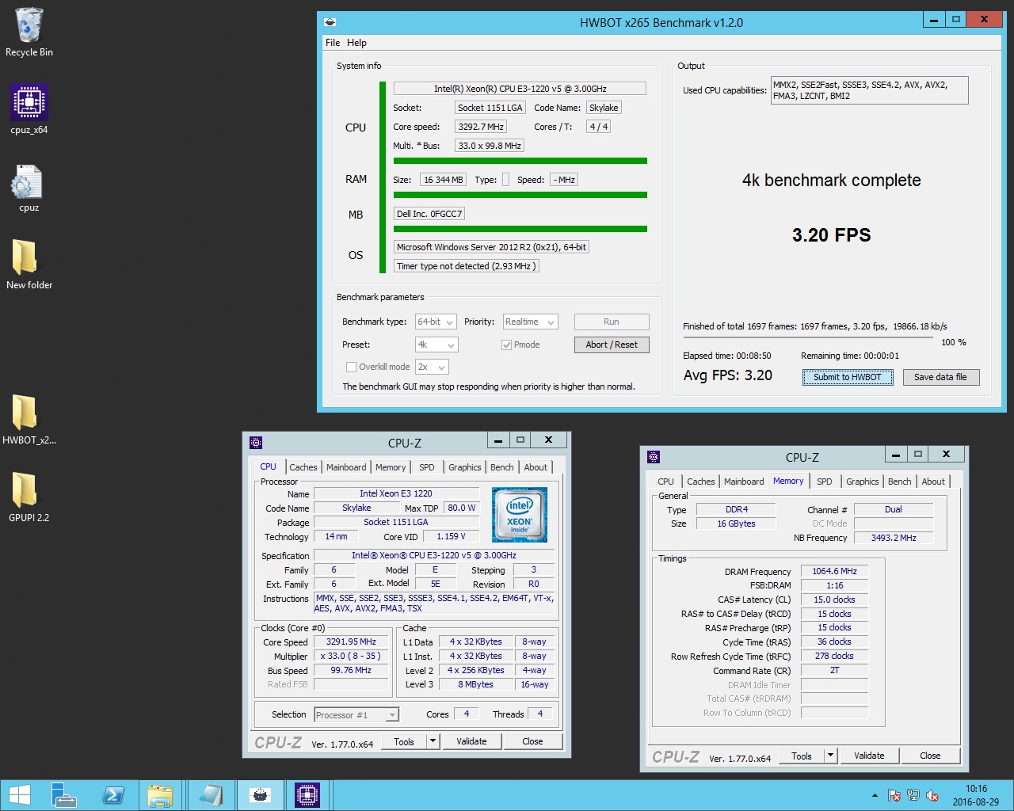Click the Action Center flag tray icon
Viewport: 1014px width, 811px height.
coord(894,795)
